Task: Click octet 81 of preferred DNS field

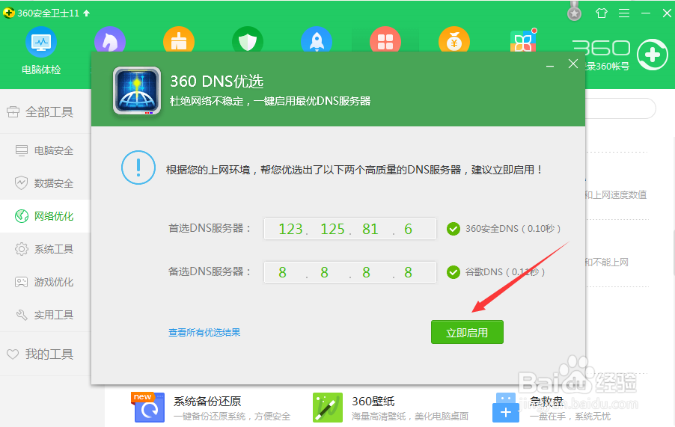Action: click(370, 229)
